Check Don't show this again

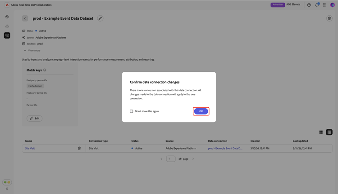(131, 111)
